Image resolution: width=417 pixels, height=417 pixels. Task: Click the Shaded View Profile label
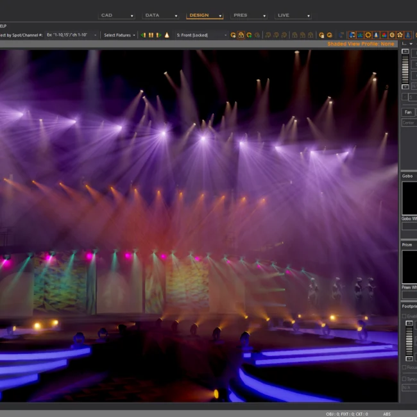tap(361, 44)
